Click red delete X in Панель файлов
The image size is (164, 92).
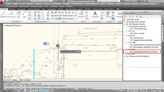137,17
